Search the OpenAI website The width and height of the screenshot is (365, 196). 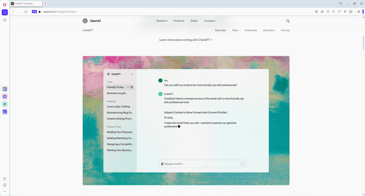pos(288,21)
